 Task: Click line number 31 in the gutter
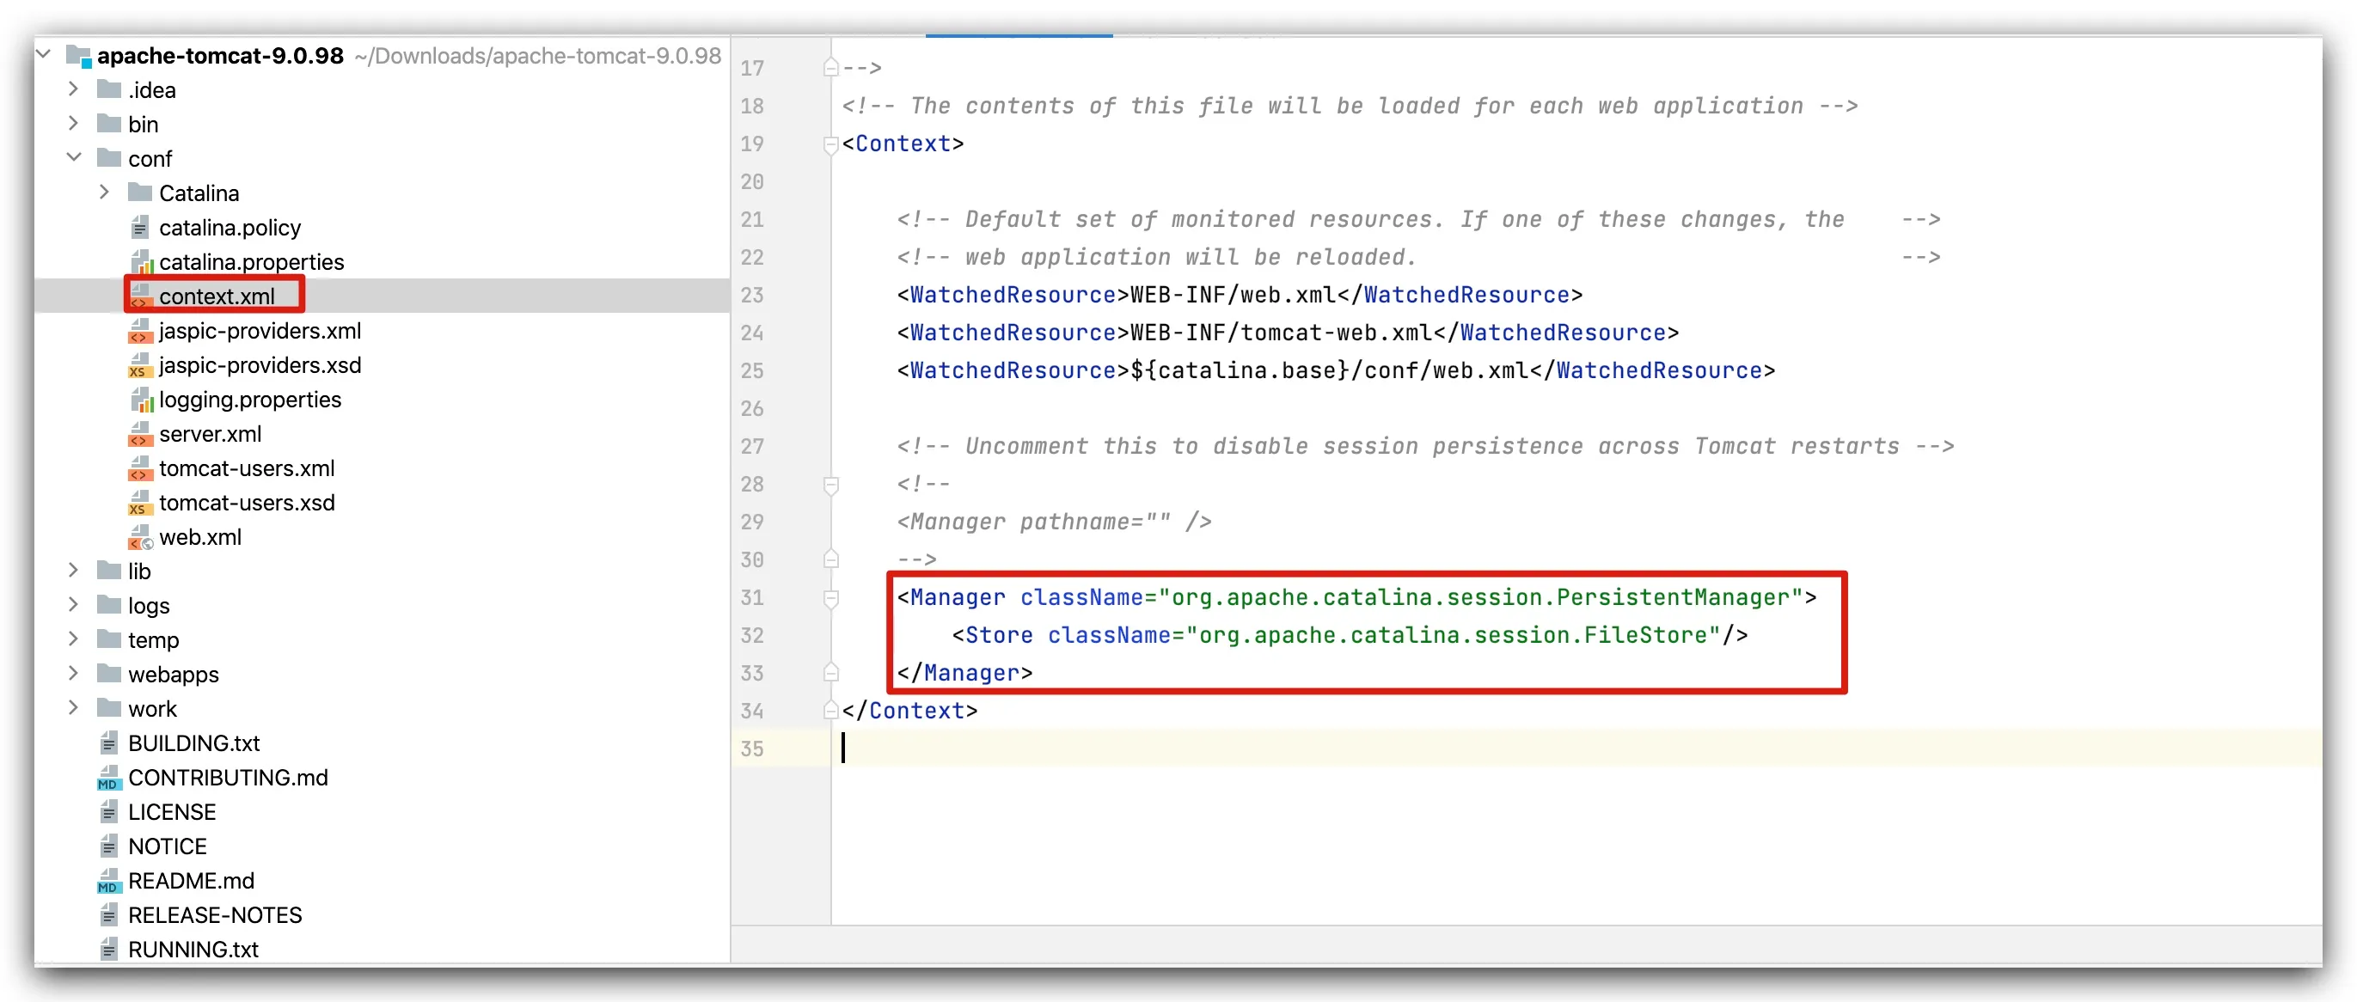pos(752,597)
